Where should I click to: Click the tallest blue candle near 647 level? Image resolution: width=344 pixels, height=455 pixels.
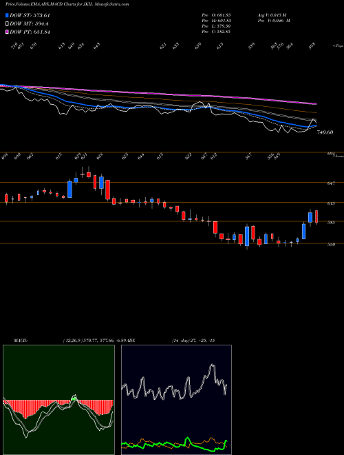click(x=69, y=189)
